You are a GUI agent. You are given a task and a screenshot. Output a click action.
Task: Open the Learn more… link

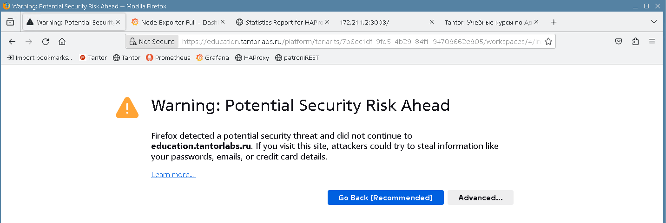(173, 175)
